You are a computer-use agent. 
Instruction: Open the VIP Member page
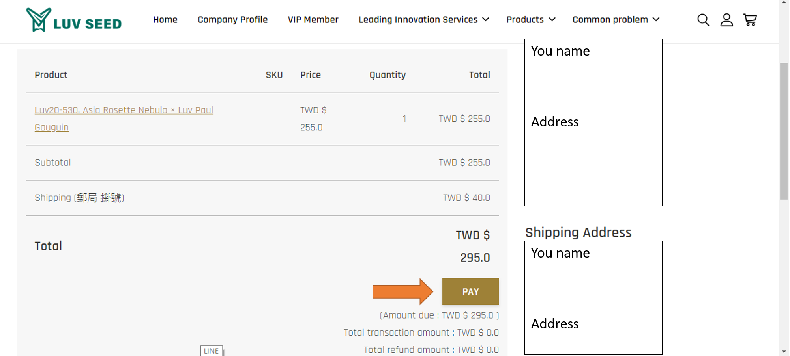[x=313, y=19]
